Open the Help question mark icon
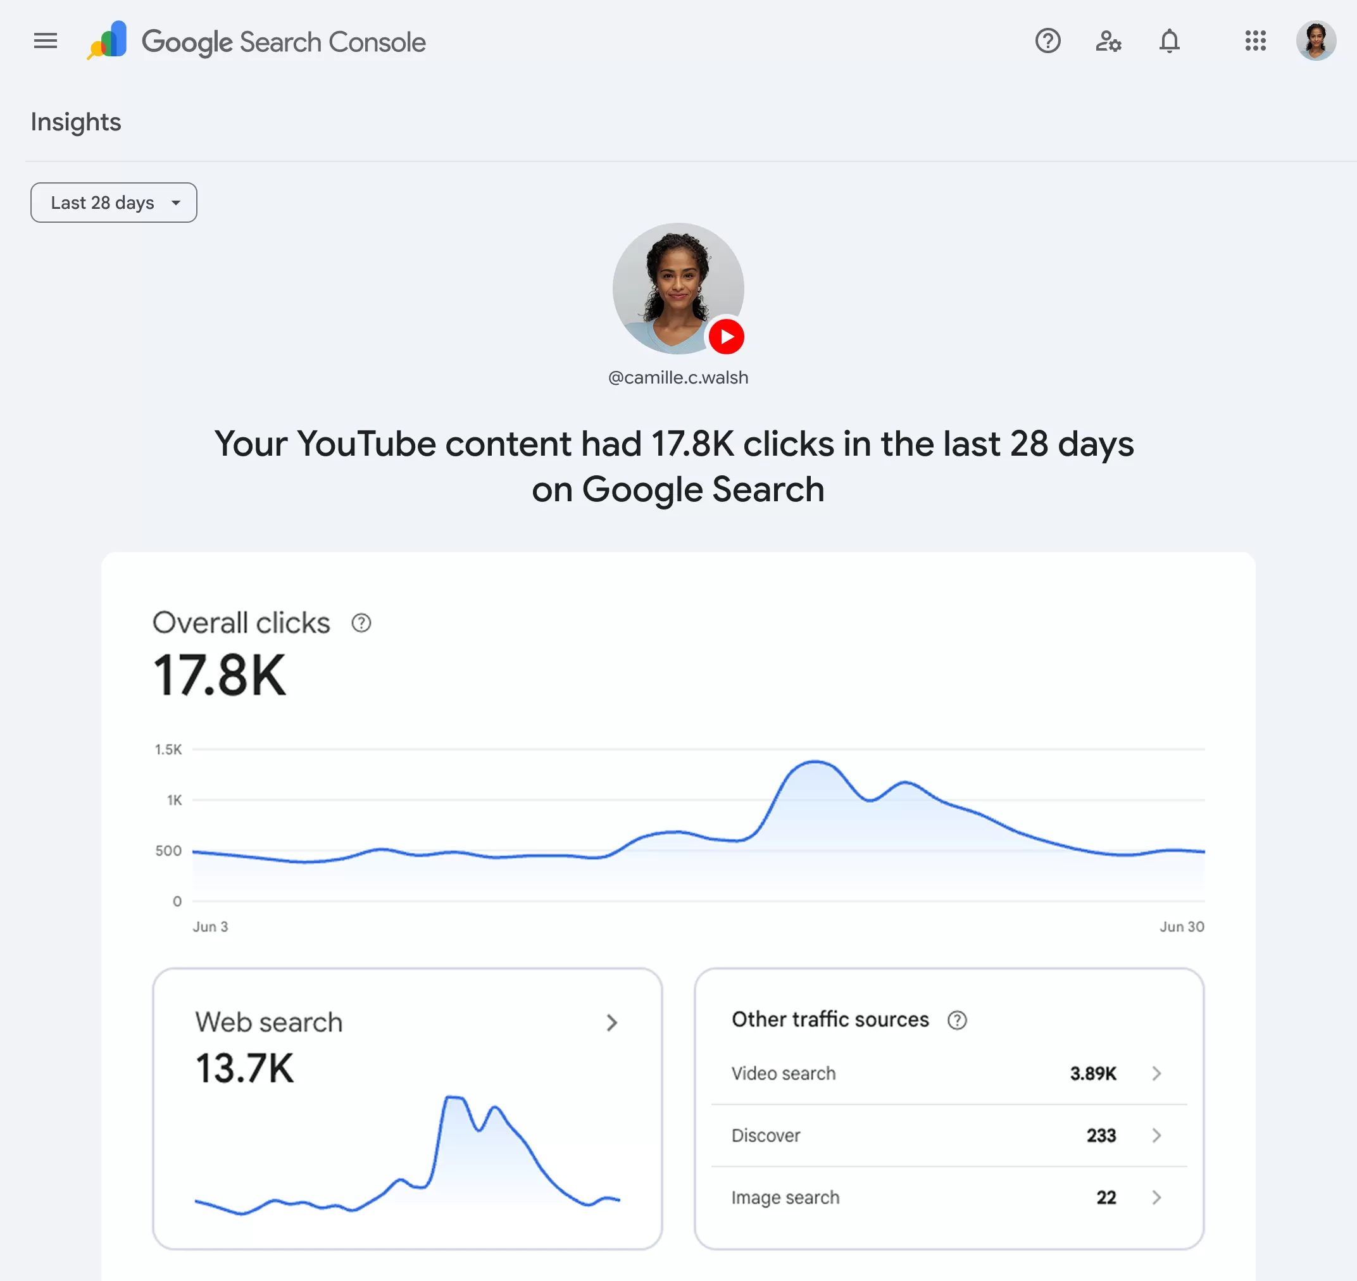The height and width of the screenshot is (1281, 1357). [1047, 41]
